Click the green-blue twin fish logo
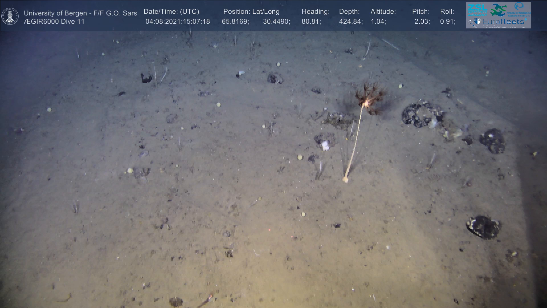The image size is (547, 308). coord(499,10)
